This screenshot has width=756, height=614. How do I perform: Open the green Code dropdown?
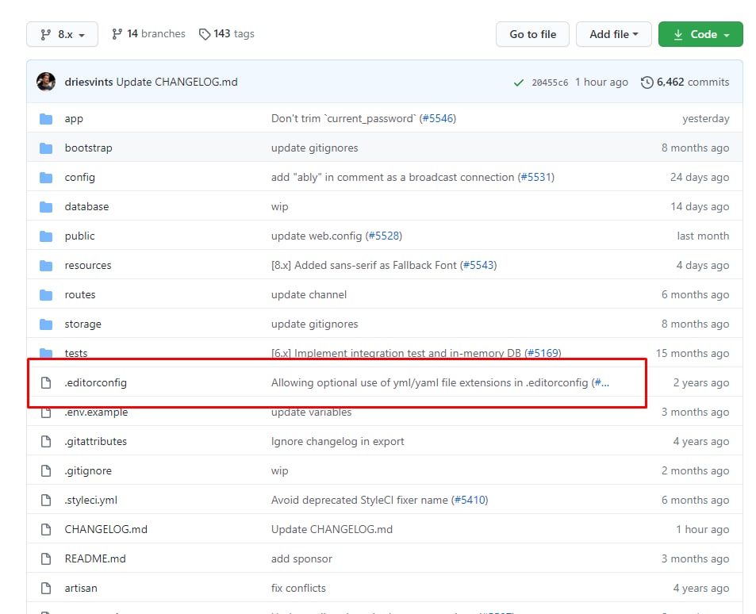[x=700, y=35]
